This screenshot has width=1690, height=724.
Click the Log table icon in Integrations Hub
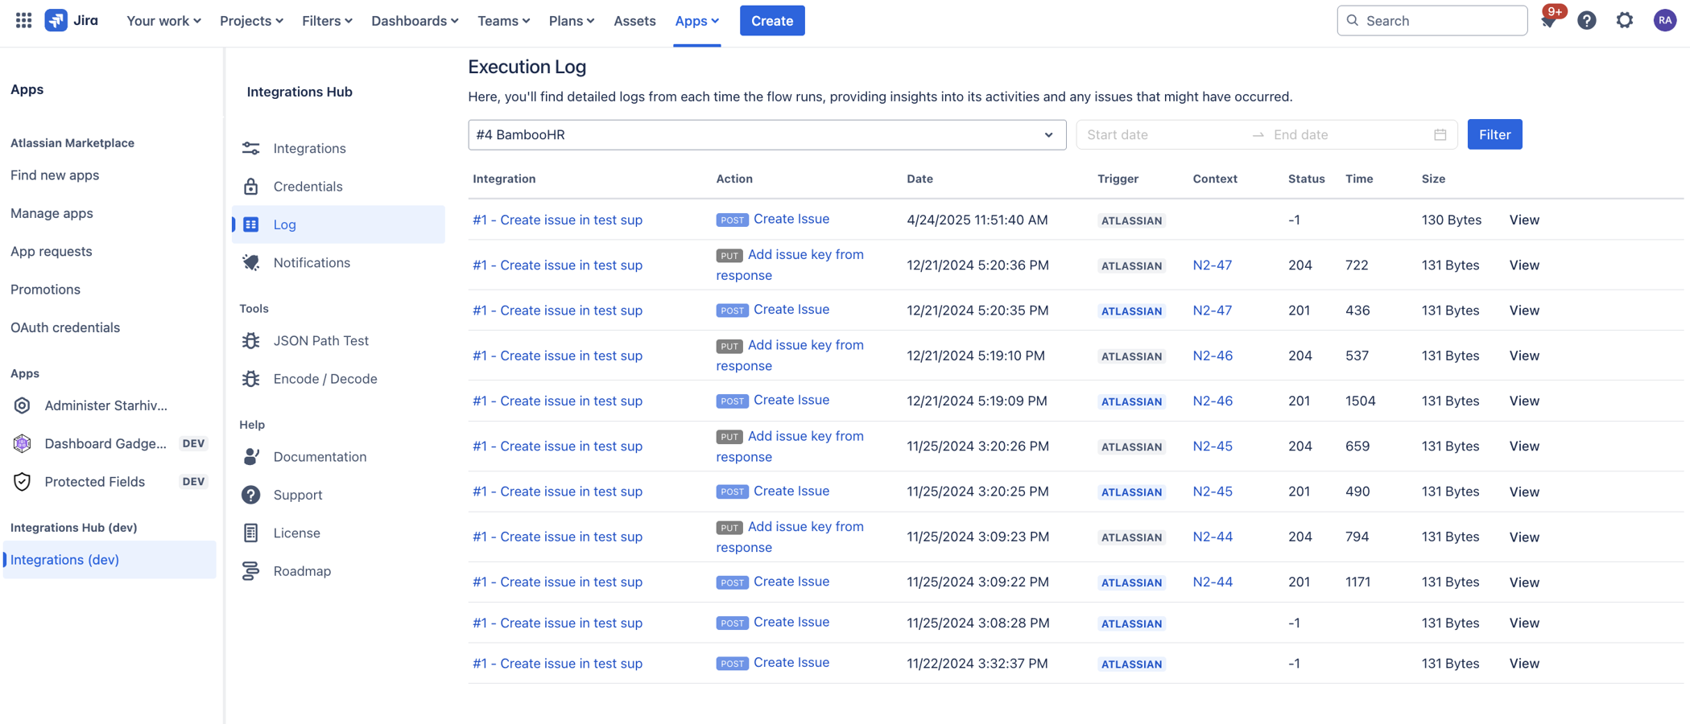coord(250,224)
